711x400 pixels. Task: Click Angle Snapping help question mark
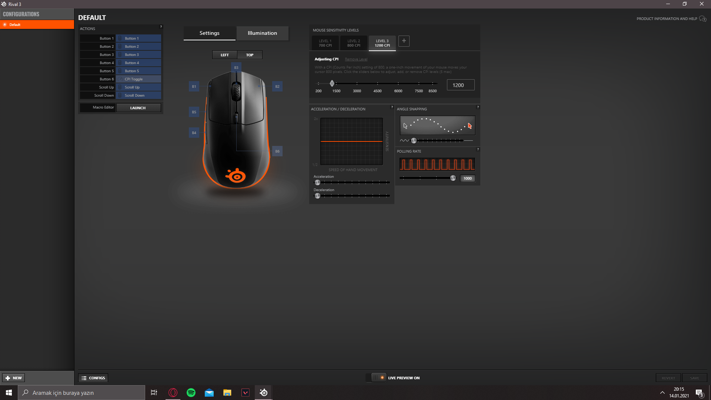pos(478,107)
